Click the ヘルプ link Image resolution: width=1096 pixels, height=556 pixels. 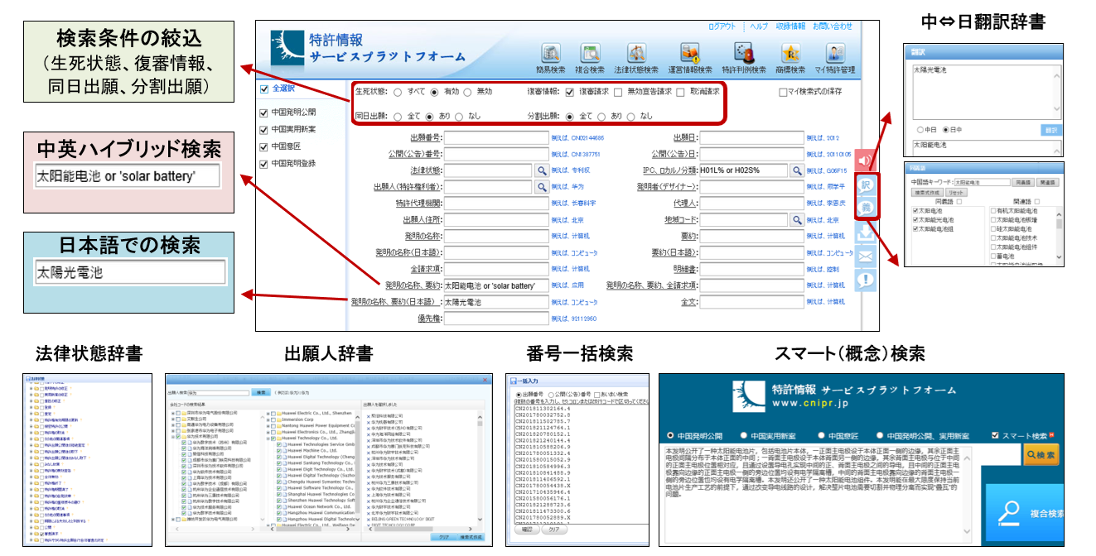(x=759, y=26)
